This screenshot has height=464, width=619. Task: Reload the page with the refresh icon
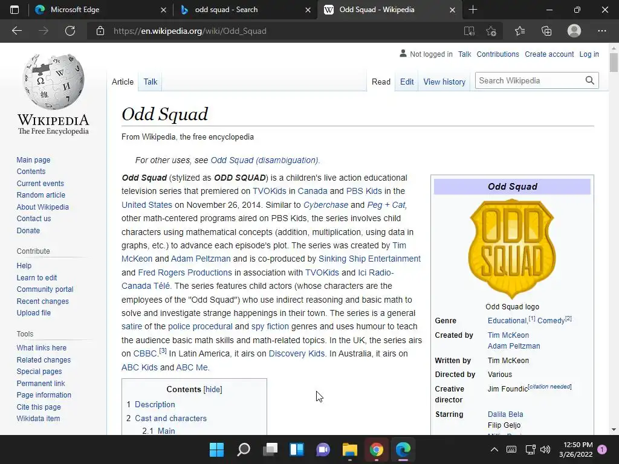(x=70, y=31)
